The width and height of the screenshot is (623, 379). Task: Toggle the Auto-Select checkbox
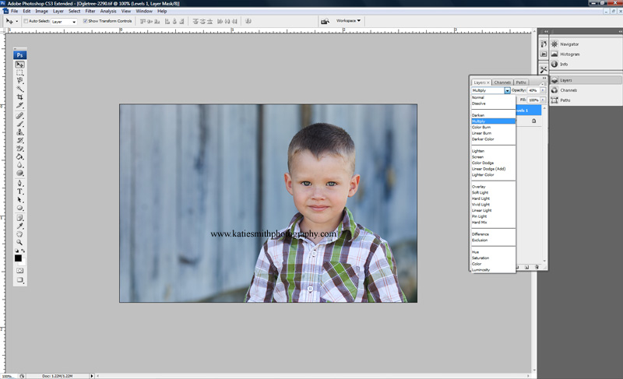26,21
